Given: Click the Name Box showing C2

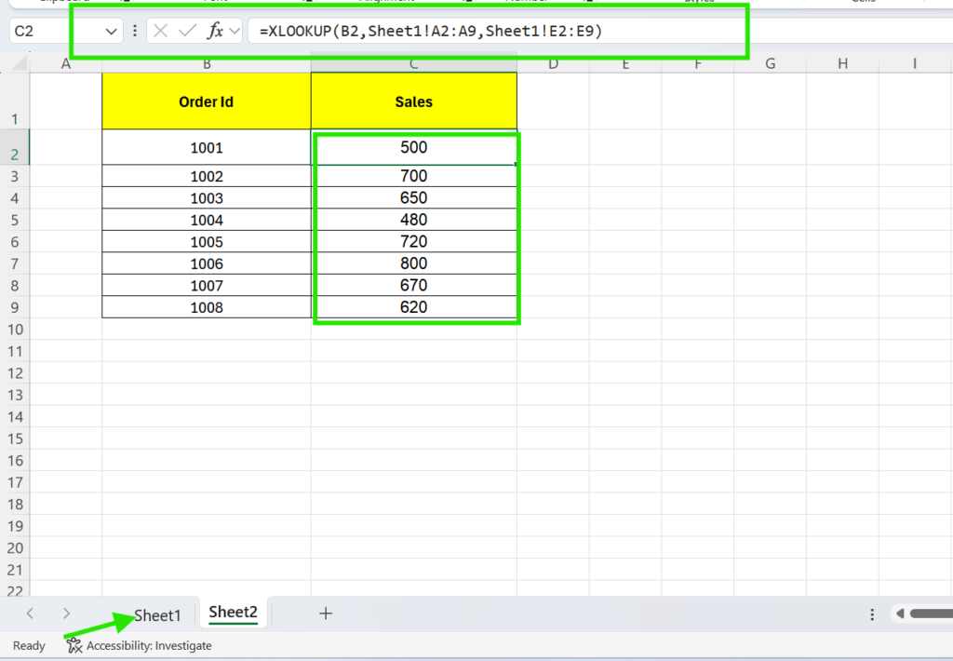Looking at the screenshot, I should click(56, 31).
